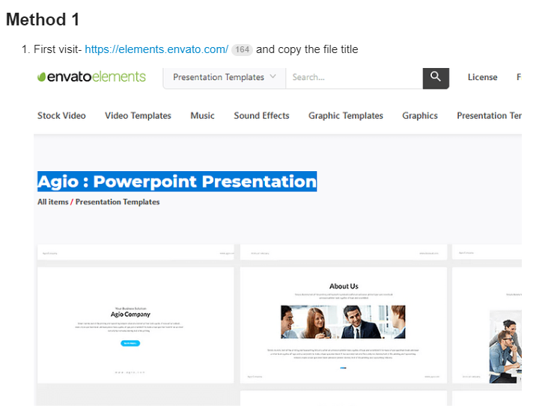Open the Presentation Templates category dropdown

225,77
